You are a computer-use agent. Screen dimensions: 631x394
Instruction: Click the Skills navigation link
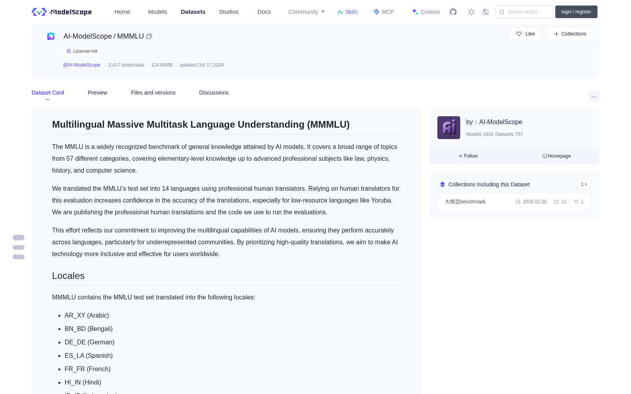pos(352,12)
